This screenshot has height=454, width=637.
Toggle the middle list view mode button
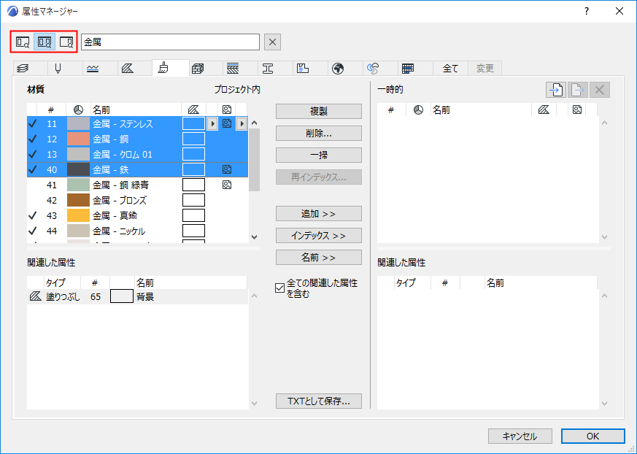[x=43, y=42]
